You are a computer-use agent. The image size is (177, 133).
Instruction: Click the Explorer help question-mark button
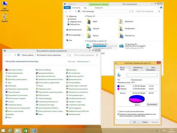pyautogui.click(x=161, y=8)
